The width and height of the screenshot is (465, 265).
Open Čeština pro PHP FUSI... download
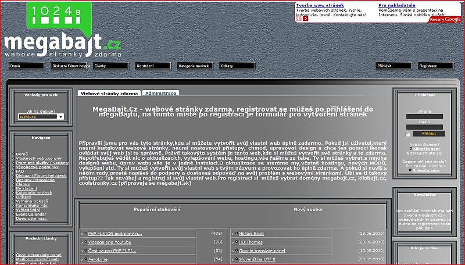(112, 251)
